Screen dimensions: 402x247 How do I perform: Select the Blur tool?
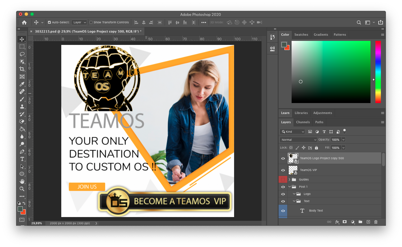pos(22,136)
